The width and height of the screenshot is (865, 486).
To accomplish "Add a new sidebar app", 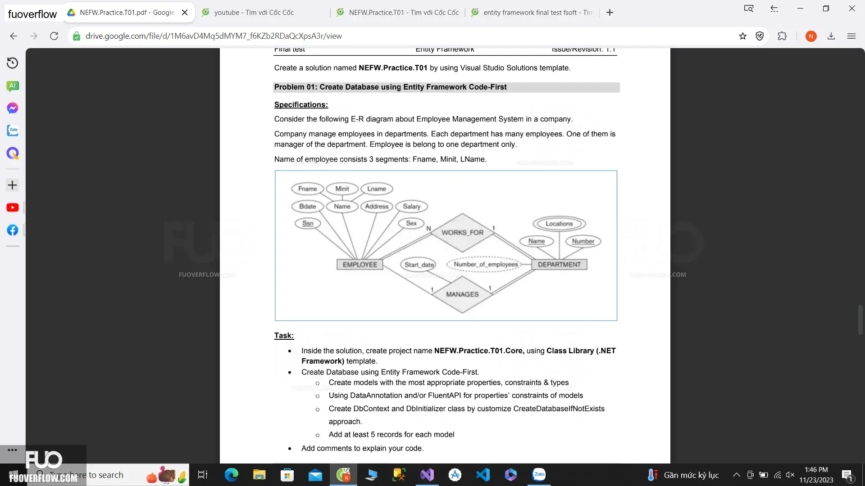I will coord(13,185).
